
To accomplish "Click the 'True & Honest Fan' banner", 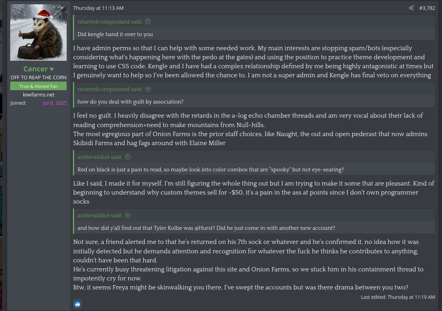I will (38, 86).
